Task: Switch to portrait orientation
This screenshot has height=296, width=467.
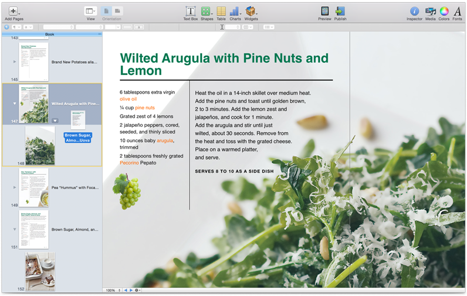Action: click(x=106, y=11)
